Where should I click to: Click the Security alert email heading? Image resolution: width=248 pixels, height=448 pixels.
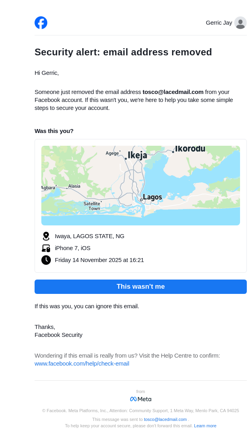coord(123,52)
